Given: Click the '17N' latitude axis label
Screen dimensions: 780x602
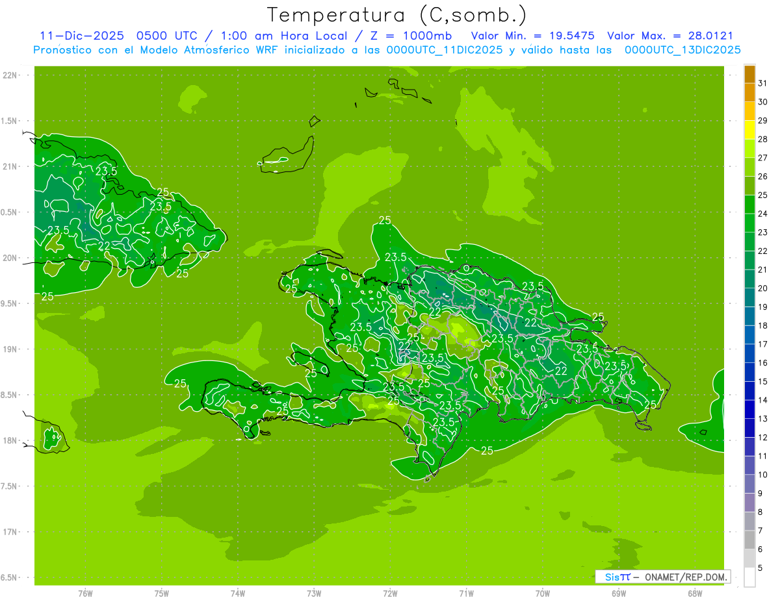Looking at the screenshot, I should click(10, 532).
